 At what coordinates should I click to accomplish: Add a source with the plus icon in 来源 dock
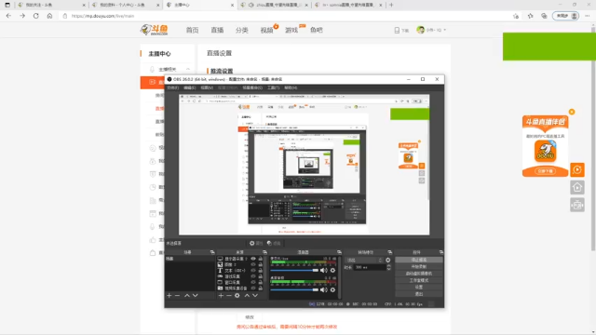pyautogui.click(x=221, y=296)
